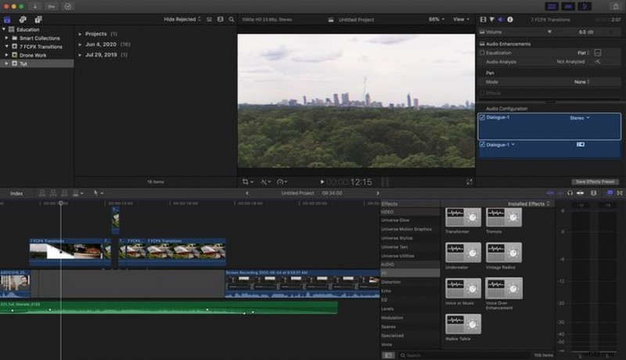Screen dimensions: 626x360
Task: Open the Installed Effects dropdown
Action: pyautogui.click(x=529, y=203)
